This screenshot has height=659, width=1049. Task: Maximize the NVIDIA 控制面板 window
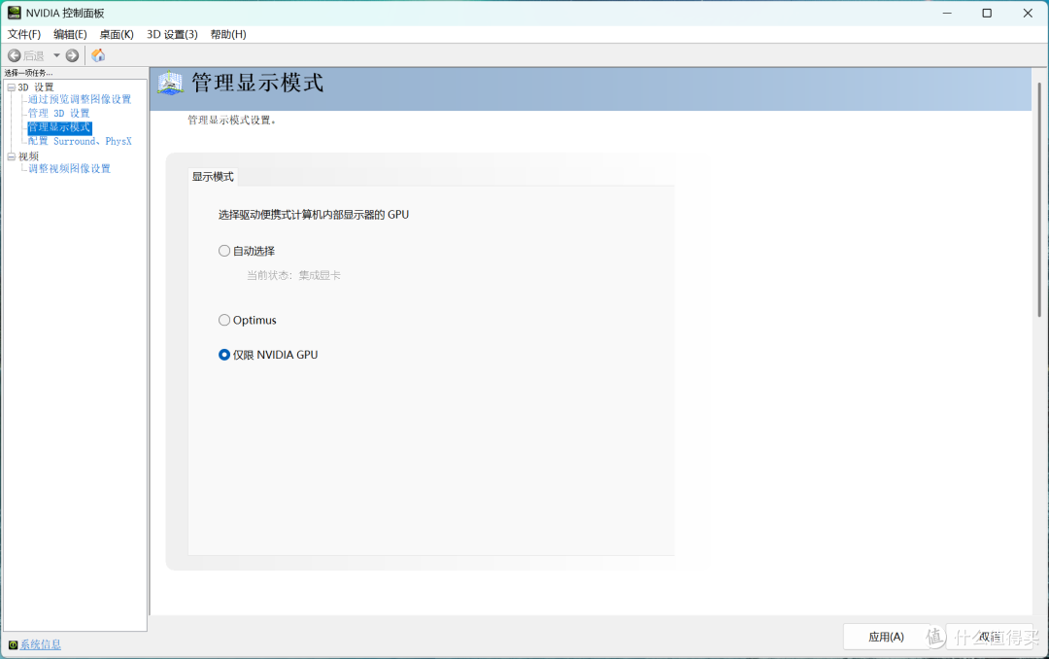click(x=987, y=13)
